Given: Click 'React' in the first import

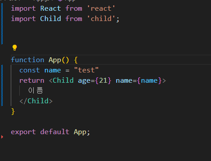Looking at the screenshot, I should click(51, 8).
